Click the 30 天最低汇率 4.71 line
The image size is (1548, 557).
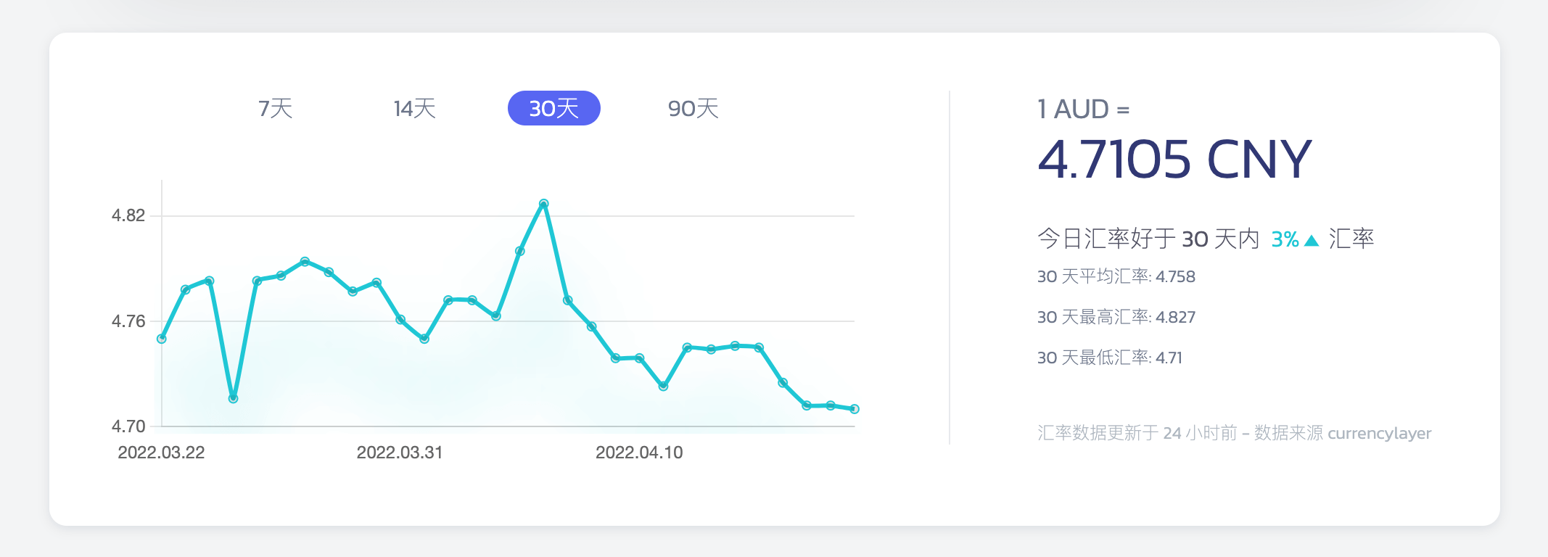click(x=1109, y=358)
